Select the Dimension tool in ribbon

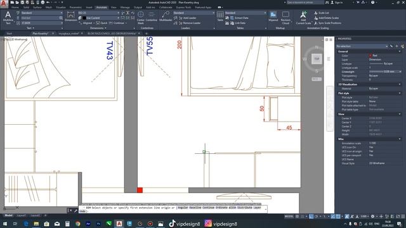pyautogui.click(x=70, y=16)
